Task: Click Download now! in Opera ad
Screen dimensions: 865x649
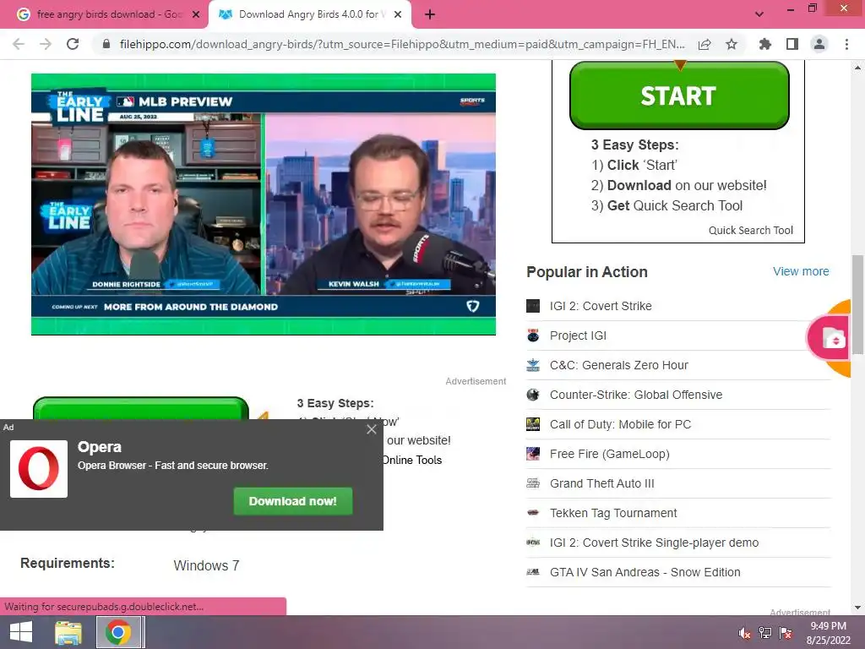Action: point(292,501)
